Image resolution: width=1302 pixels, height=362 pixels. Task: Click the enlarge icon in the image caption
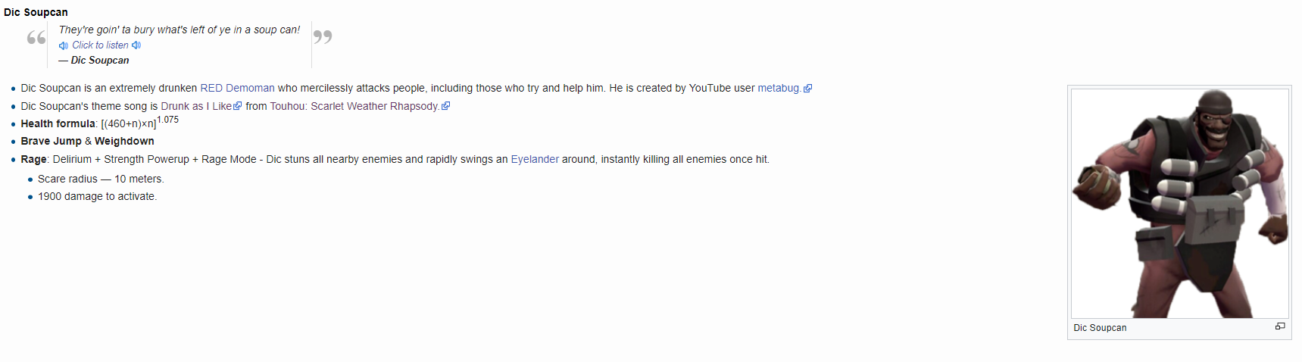(x=1280, y=326)
